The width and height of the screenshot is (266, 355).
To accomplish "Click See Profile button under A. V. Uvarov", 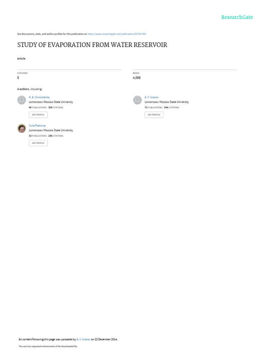I will coord(154,115).
